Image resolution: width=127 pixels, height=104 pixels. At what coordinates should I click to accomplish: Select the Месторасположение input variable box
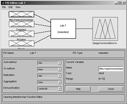point(22,14)
